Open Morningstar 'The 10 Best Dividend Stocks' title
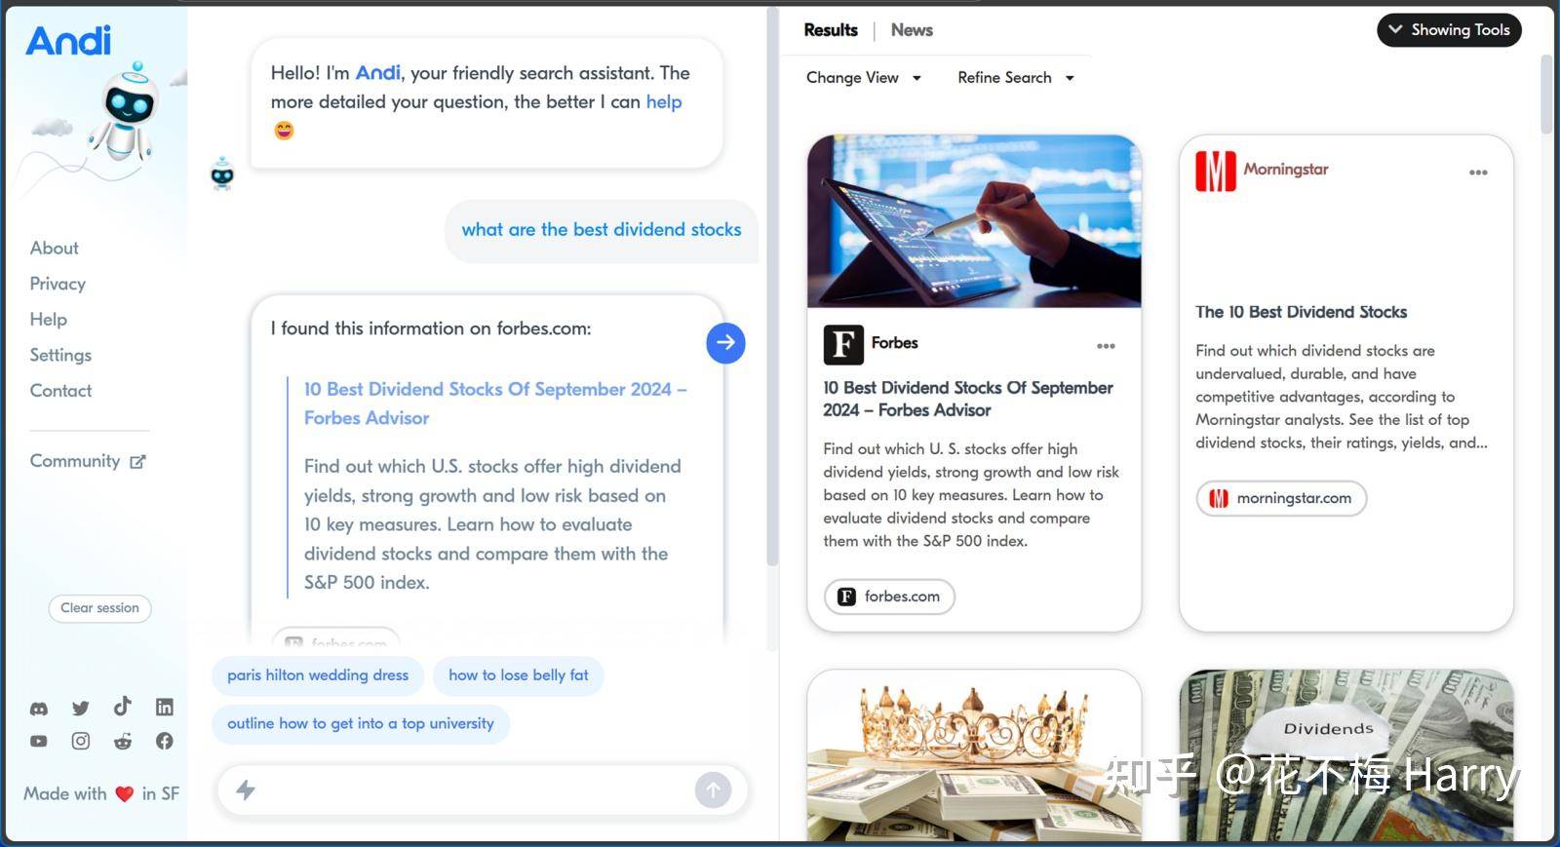 [1302, 312]
